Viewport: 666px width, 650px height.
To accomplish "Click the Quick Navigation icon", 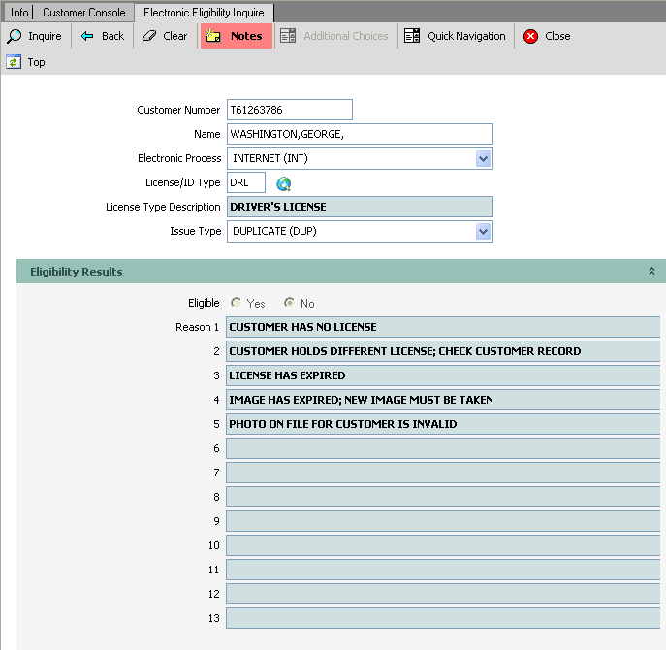I will click(x=412, y=36).
